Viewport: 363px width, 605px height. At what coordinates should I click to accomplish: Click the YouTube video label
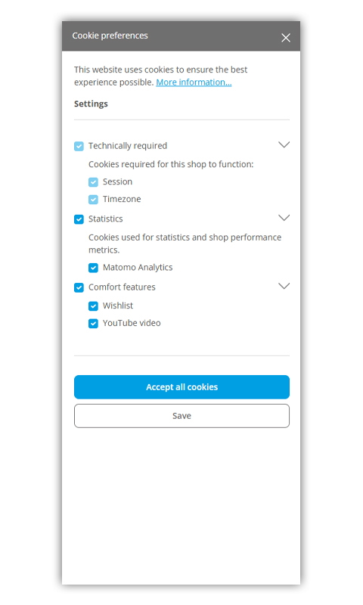(132, 323)
